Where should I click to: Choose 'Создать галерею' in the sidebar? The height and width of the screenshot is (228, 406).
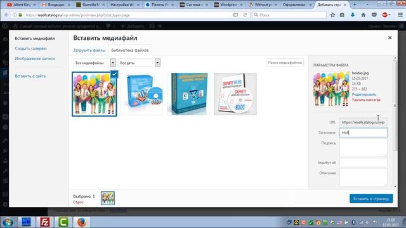click(x=30, y=48)
